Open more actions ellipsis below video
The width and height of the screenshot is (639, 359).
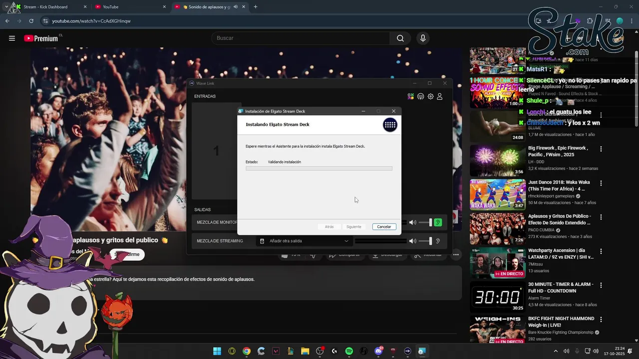click(456, 255)
